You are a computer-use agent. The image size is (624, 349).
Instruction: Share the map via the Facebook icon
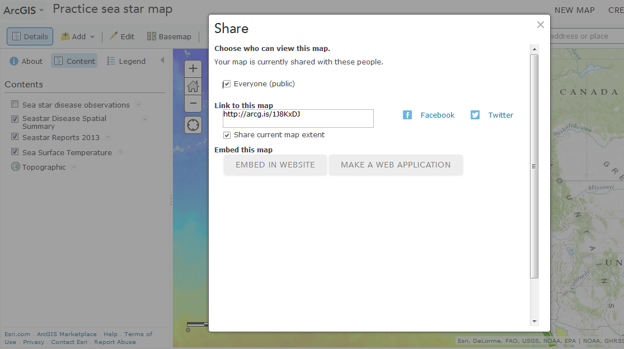tap(407, 115)
